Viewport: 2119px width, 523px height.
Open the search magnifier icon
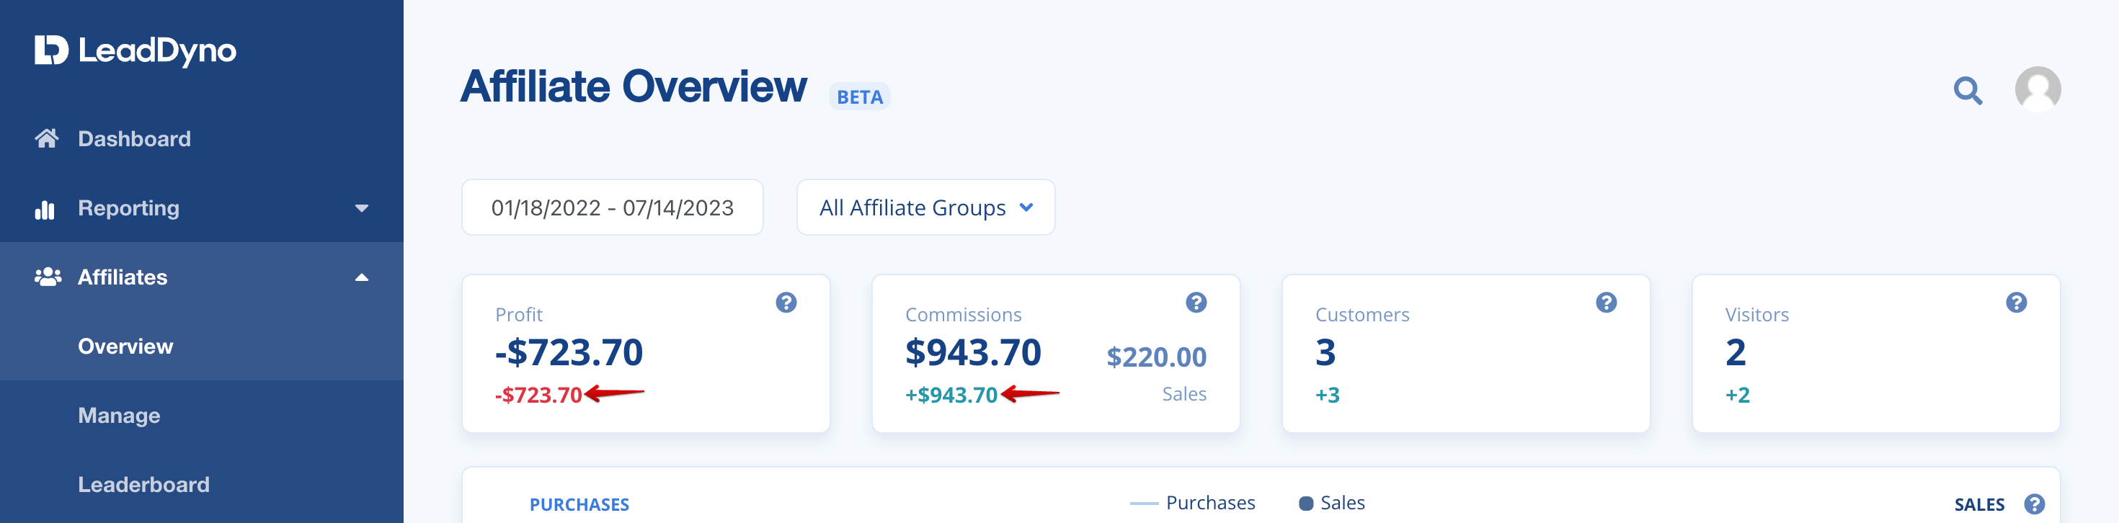[1967, 89]
